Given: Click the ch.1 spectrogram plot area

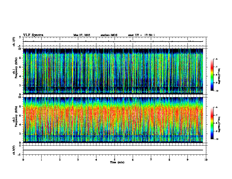Looking at the screenshot, I should 113,71.
